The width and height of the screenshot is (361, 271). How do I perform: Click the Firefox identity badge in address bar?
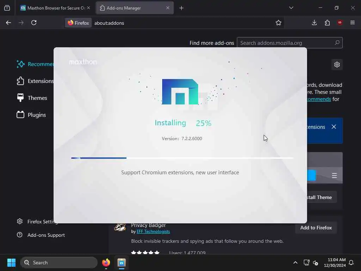pyautogui.click(x=78, y=23)
